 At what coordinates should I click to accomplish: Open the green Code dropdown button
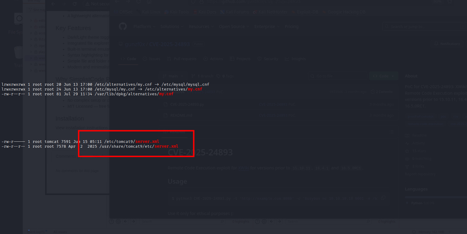[384, 76]
